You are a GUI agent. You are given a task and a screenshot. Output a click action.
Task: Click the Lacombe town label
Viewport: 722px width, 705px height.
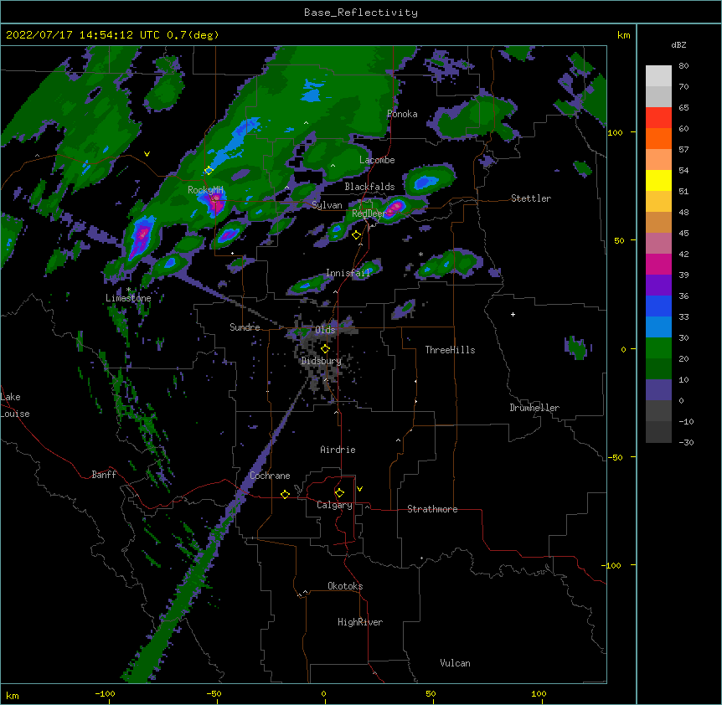(x=377, y=160)
